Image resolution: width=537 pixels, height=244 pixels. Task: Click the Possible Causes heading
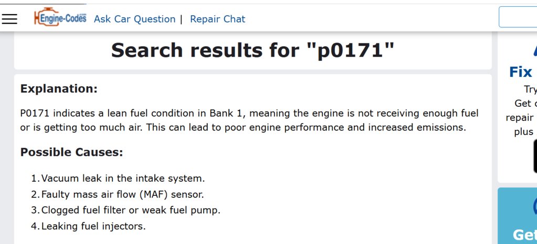tap(71, 152)
